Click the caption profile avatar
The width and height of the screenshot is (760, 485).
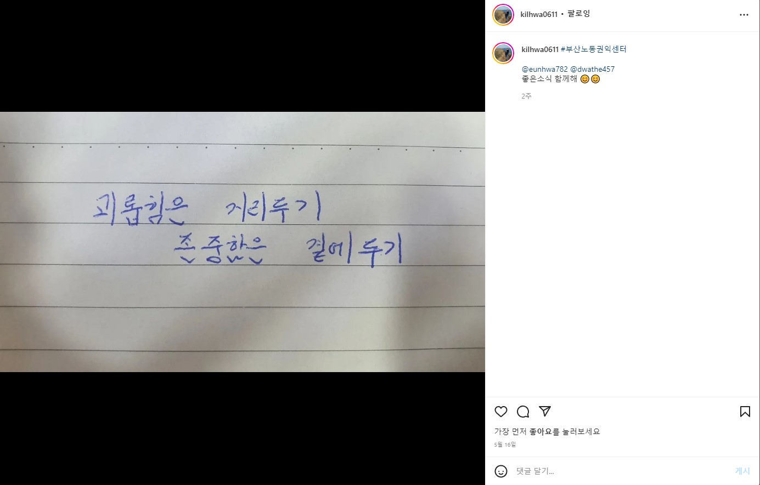click(503, 53)
